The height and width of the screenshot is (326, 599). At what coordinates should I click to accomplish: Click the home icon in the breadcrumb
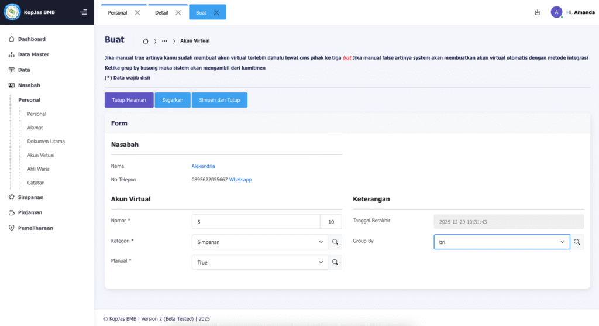146,41
